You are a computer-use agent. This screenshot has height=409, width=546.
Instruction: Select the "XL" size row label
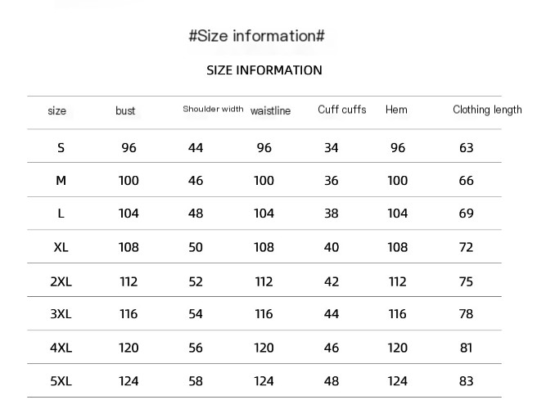click(61, 247)
